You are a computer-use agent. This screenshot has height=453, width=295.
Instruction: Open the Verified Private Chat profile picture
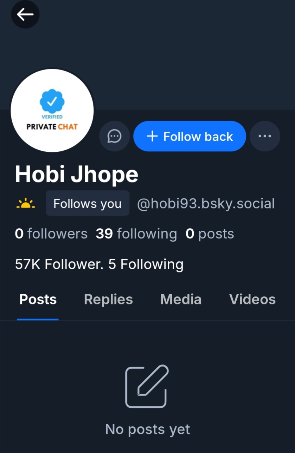52,110
